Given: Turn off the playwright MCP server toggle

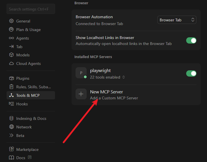Looking at the screenshot, I should click(191, 73).
